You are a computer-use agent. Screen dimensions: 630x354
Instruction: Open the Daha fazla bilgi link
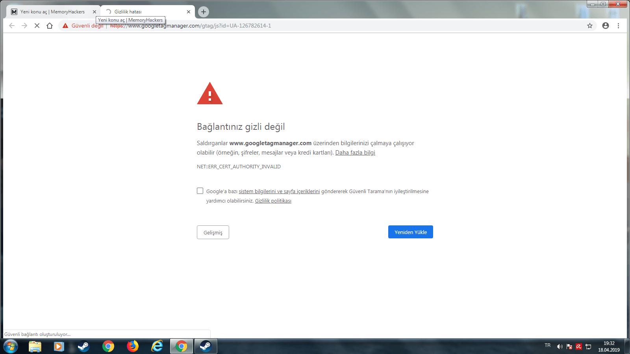[355, 153]
